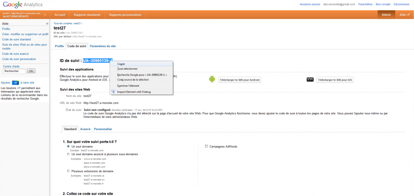
Task: Choose 'Tout sélectionner' in context menu
Action: tap(141, 69)
